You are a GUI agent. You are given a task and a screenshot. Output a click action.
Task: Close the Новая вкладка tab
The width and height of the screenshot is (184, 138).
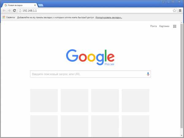(35, 5)
